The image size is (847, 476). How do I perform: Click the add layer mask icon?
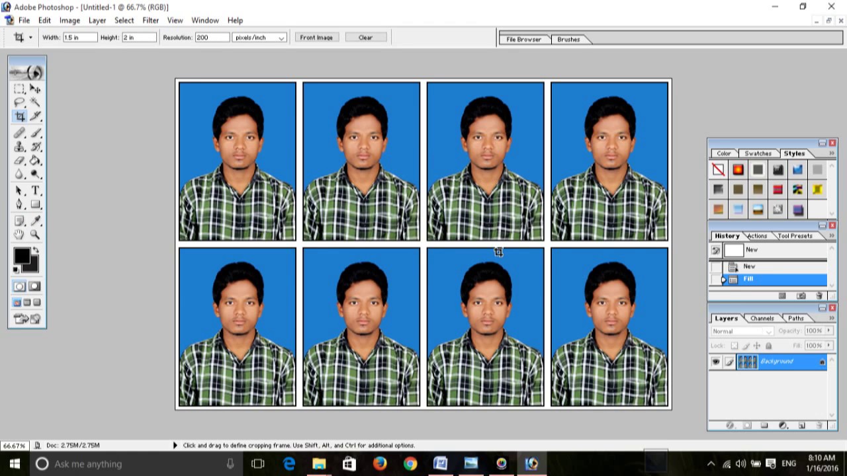click(x=747, y=425)
